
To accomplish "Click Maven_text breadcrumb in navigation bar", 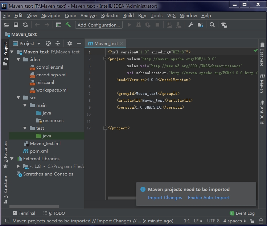I will click(21, 35).
